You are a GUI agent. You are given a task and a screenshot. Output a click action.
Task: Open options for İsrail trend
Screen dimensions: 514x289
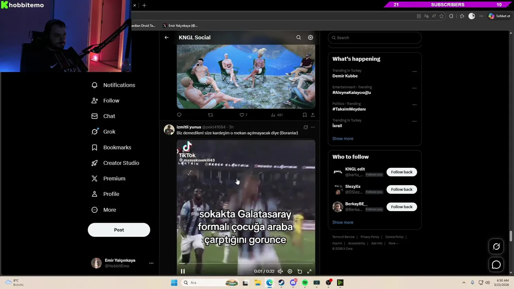click(414, 121)
